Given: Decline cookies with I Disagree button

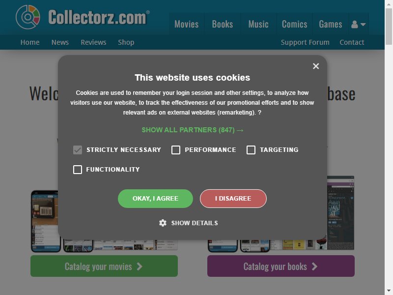Looking at the screenshot, I should click(233, 199).
